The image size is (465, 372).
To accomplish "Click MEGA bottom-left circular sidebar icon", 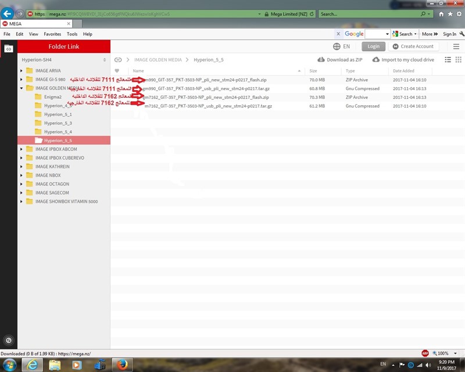I will tap(9, 340).
